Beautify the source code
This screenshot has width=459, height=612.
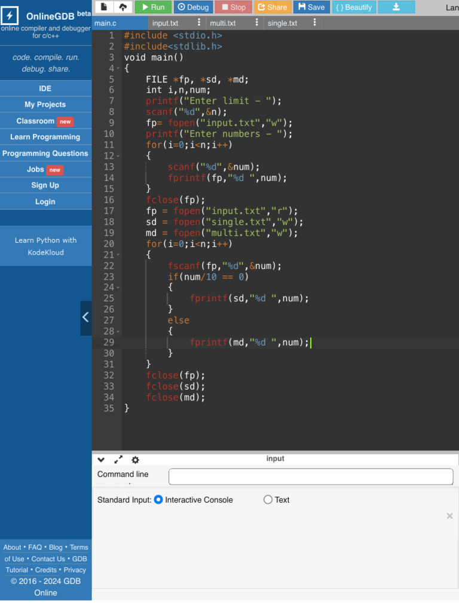354,7
